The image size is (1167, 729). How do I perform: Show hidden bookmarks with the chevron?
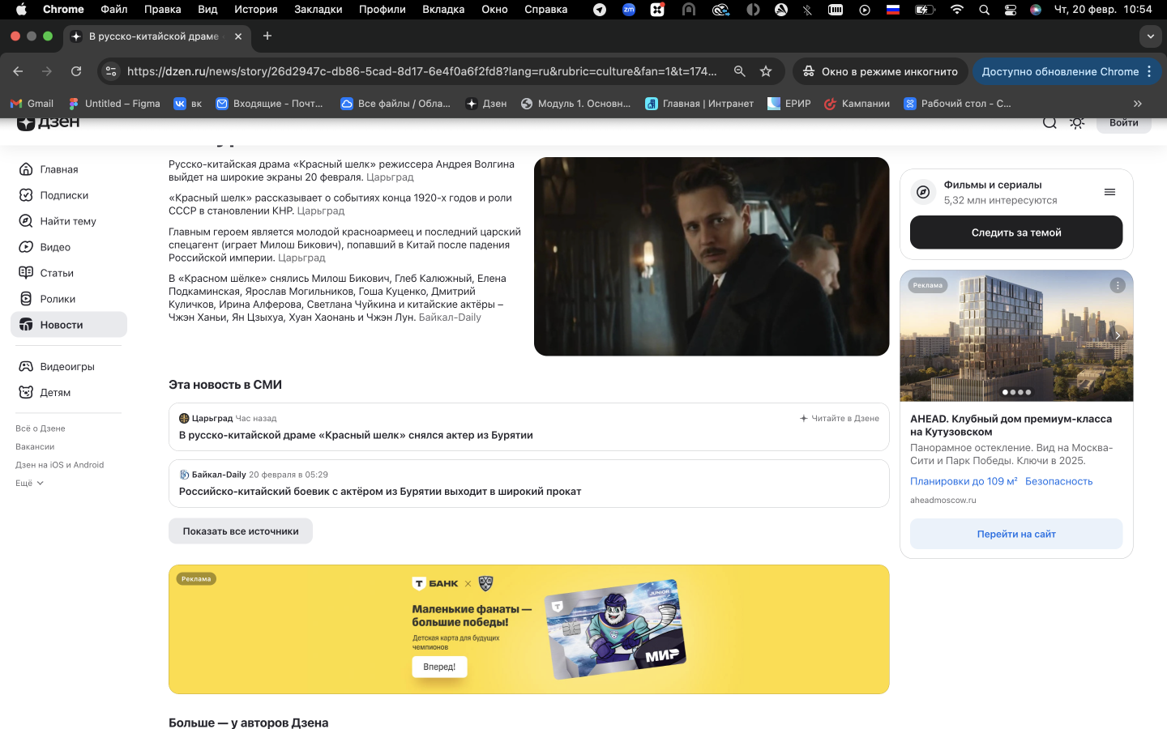pos(1137,104)
